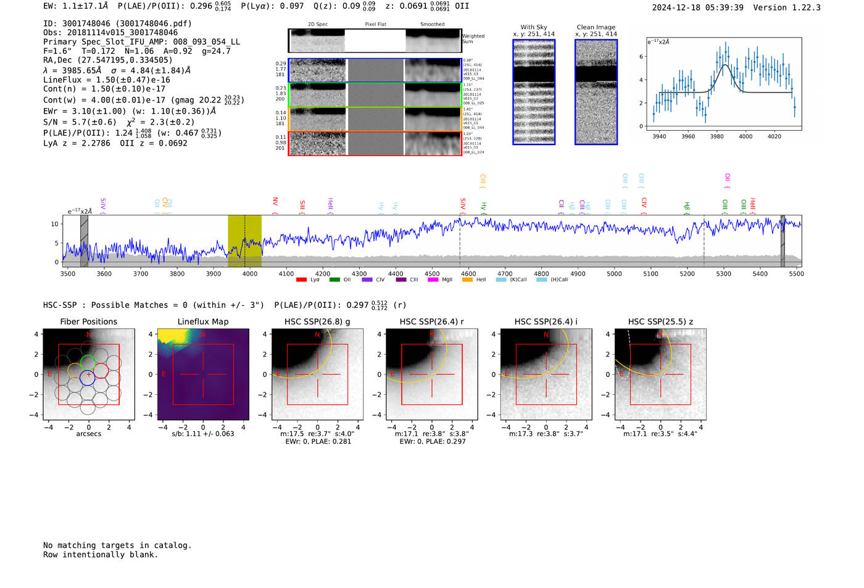Click the green OII legend swatch
864x588 pixels.
point(334,280)
